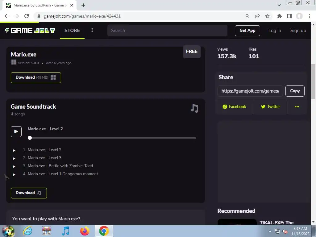
Task: Share the game on Twitter
Action: [270, 106]
